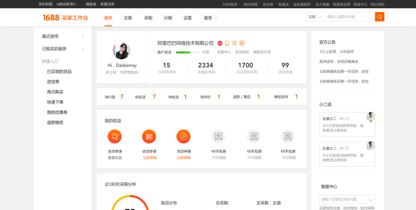Open 维权投诉 count
The image size is (416, 210).
click(x=286, y=97)
